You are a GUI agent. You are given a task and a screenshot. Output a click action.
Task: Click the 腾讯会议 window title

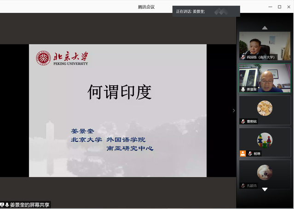pyautogui.click(x=146, y=6)
